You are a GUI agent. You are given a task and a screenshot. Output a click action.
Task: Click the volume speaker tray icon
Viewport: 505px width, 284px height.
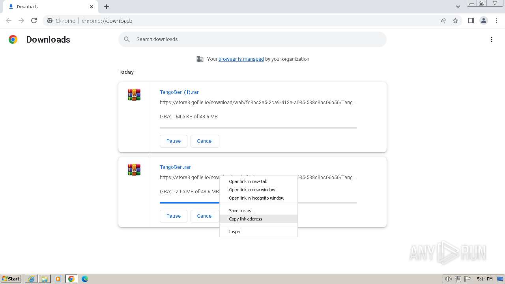pyautogui.click(x=449, y=279)
